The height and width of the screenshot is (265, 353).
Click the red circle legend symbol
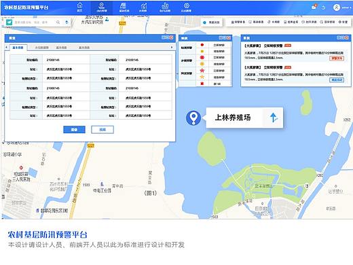202,45
